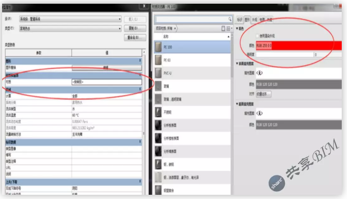
Task: Switch to the 外观 tab
Action: click(x=255, y=19)
